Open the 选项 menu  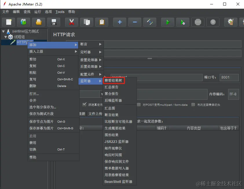coord(48,12)
